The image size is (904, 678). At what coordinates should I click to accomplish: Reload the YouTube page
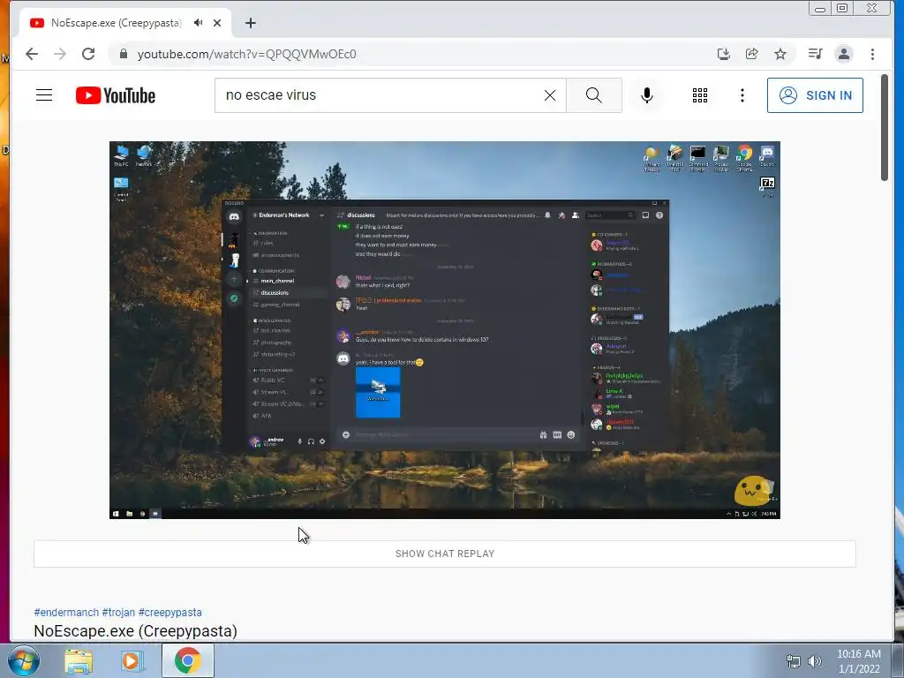[88, 54]
